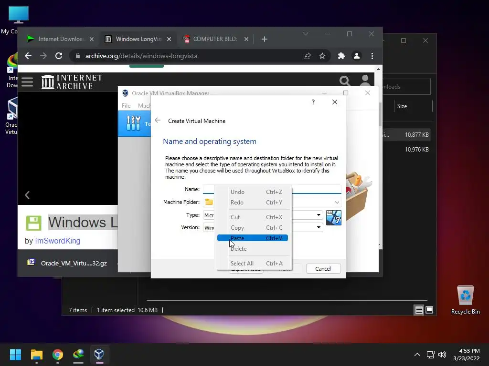Open network tray icon
489x366 pixels.
(431, 355)
